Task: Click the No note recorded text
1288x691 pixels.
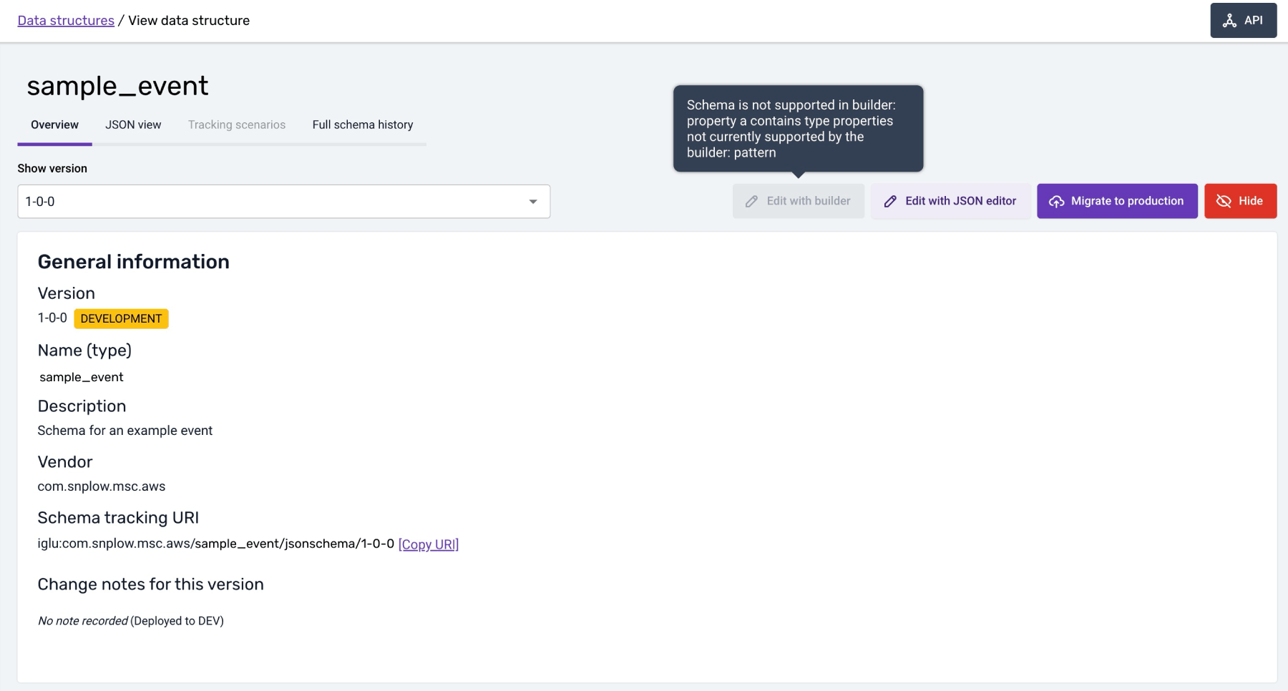Action: [x=83, y=621]
